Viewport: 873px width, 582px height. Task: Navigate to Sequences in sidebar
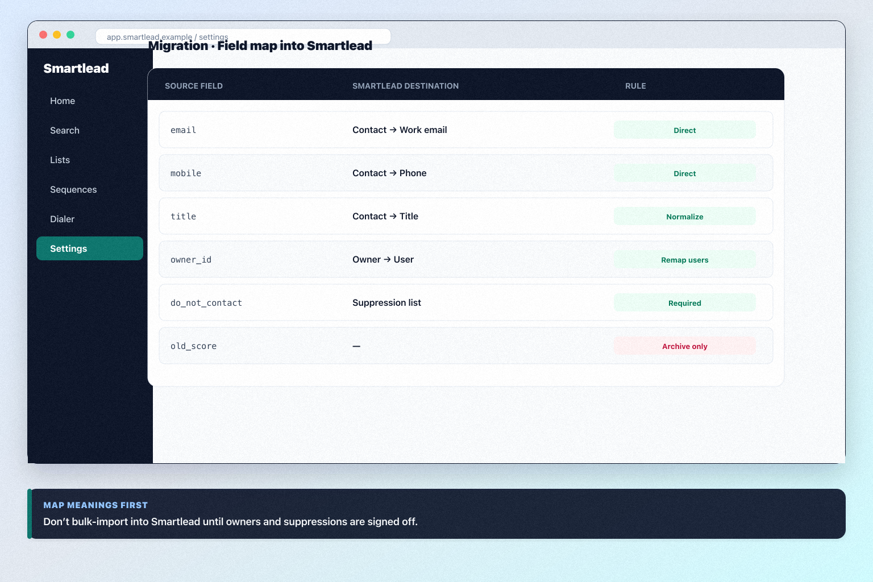(x=89, y=189)
